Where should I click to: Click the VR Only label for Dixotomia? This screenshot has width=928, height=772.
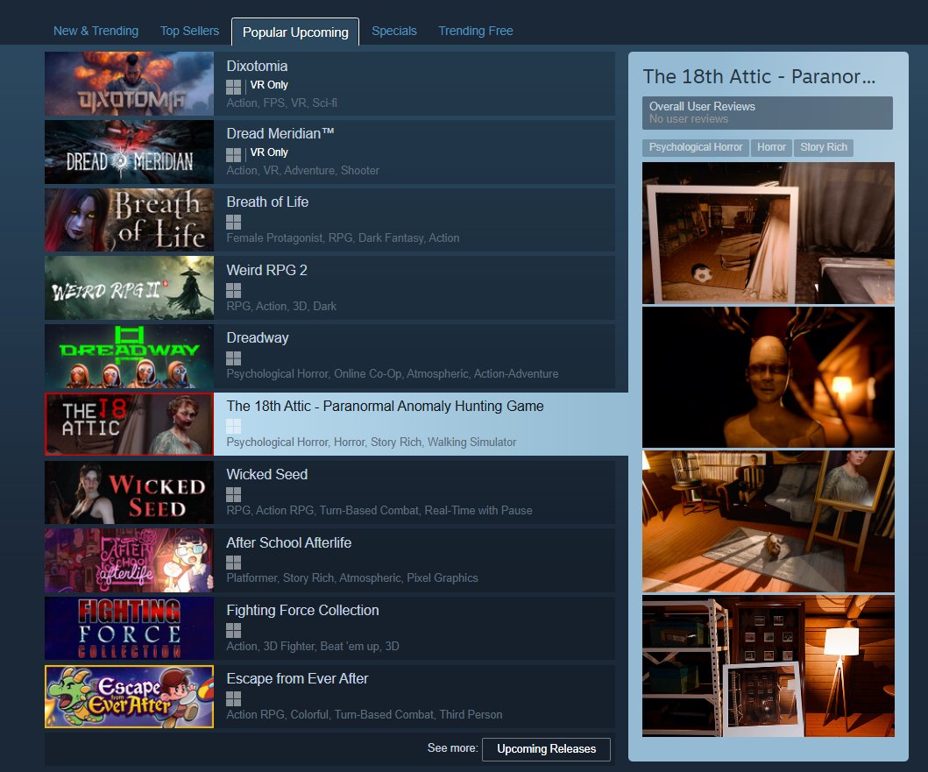tap(269, 85)
